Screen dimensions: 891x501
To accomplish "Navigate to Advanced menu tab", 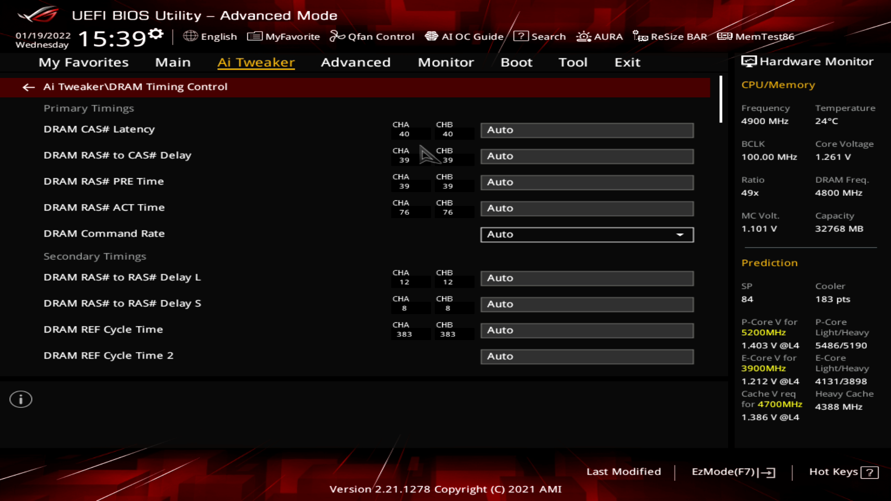I will coord(356,62).
